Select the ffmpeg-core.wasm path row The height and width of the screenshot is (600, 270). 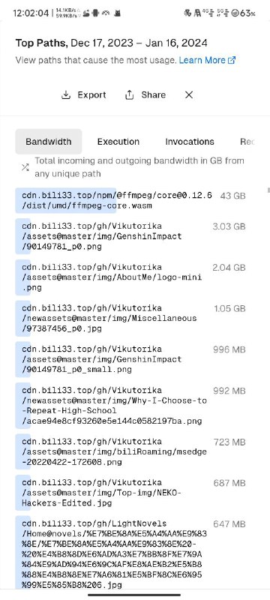(130, 200)
